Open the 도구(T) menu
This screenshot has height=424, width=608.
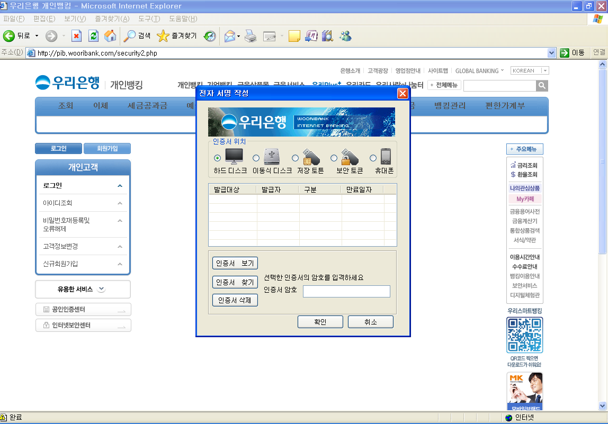point(149,19)
